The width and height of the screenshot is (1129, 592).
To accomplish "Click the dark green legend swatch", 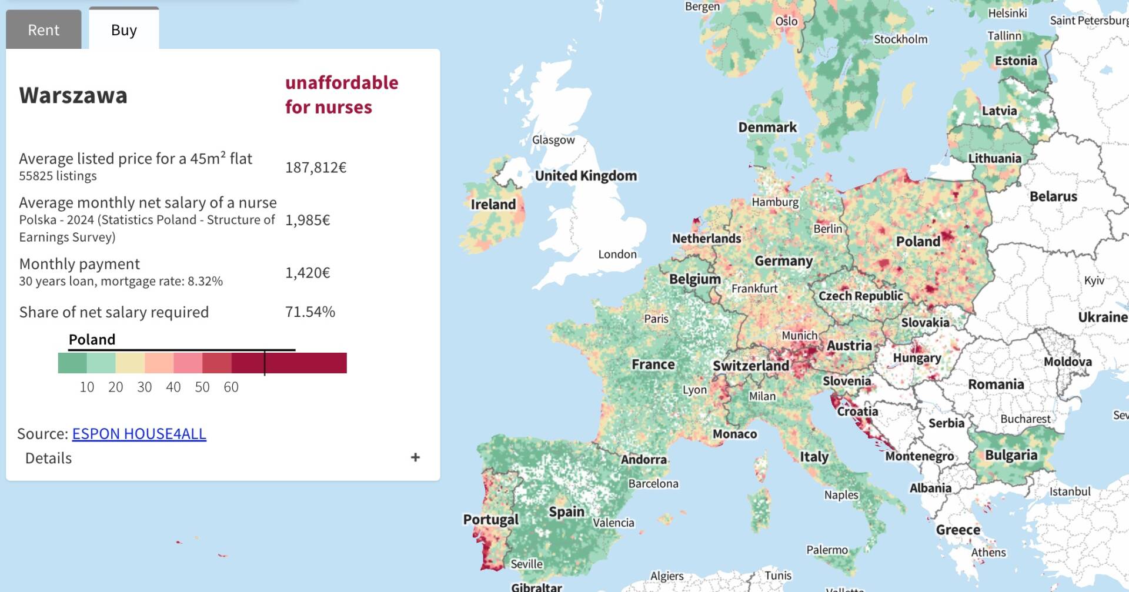I will coord(72,363).
